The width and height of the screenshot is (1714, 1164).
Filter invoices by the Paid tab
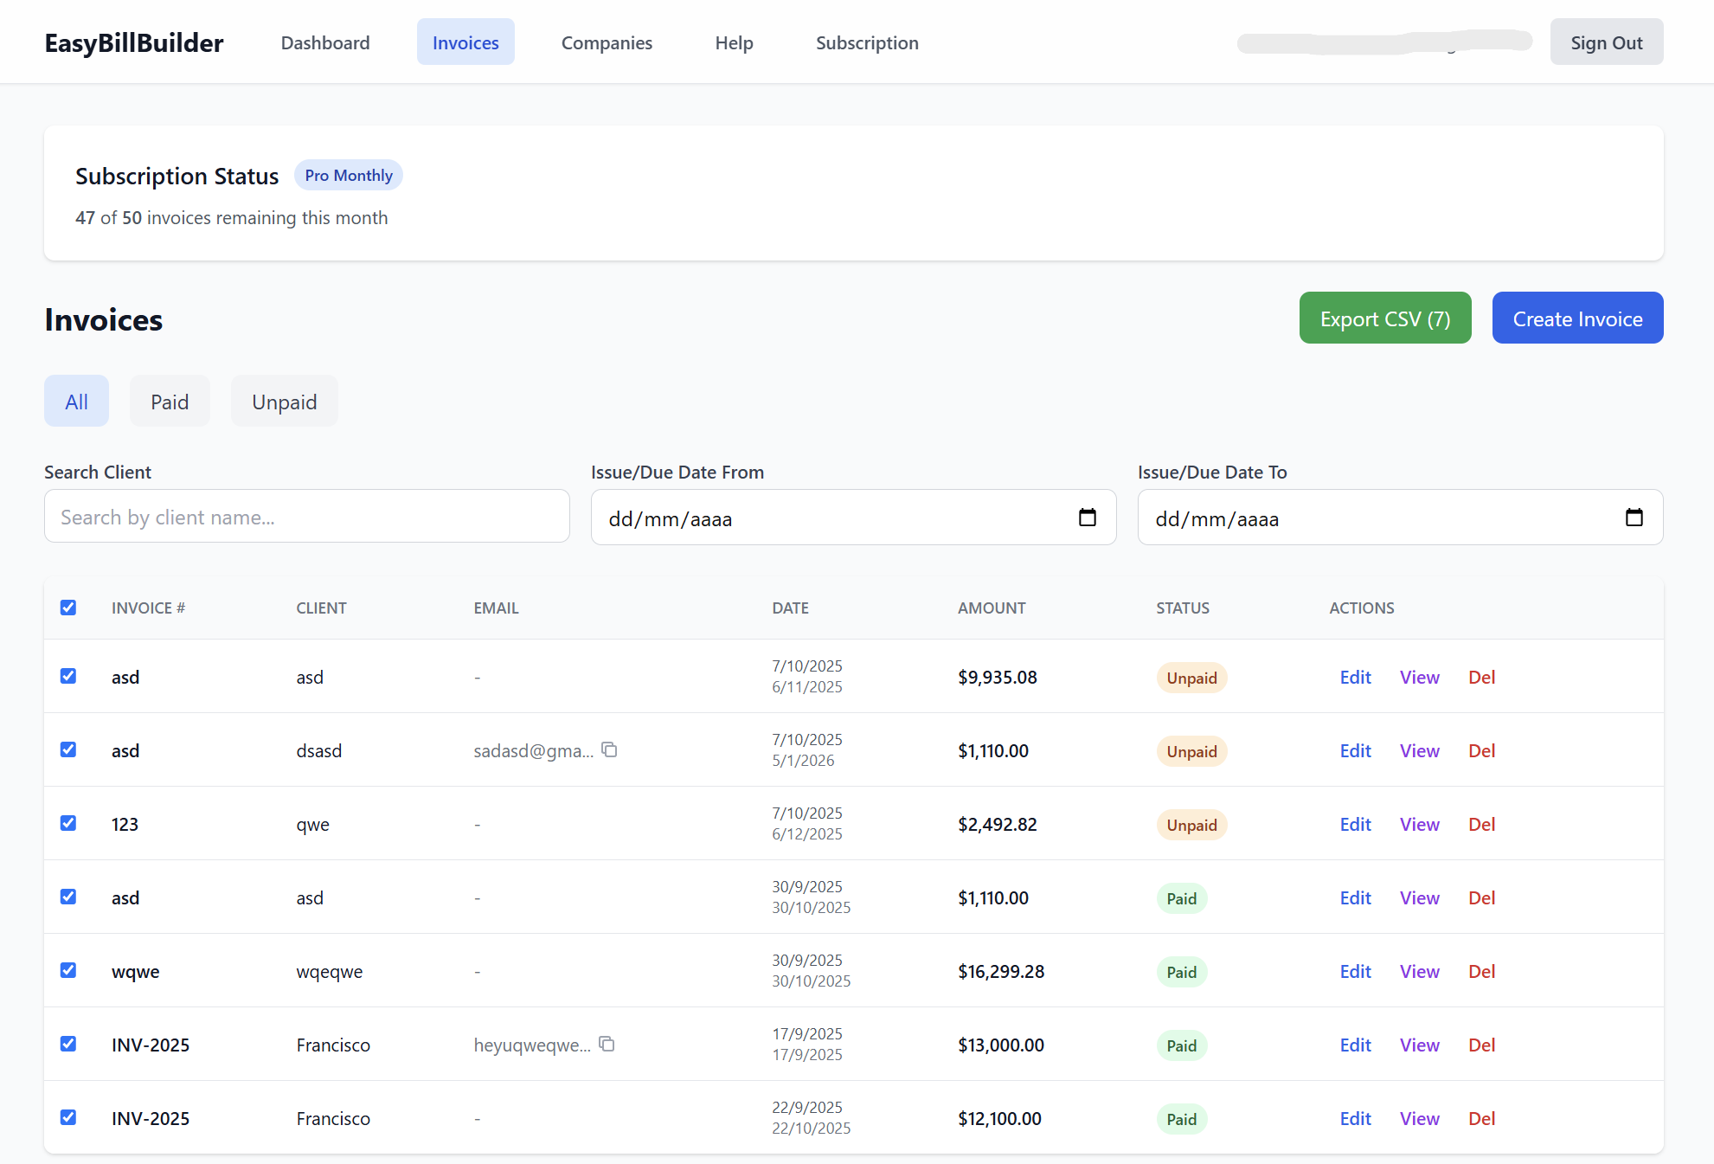(170, 402)
